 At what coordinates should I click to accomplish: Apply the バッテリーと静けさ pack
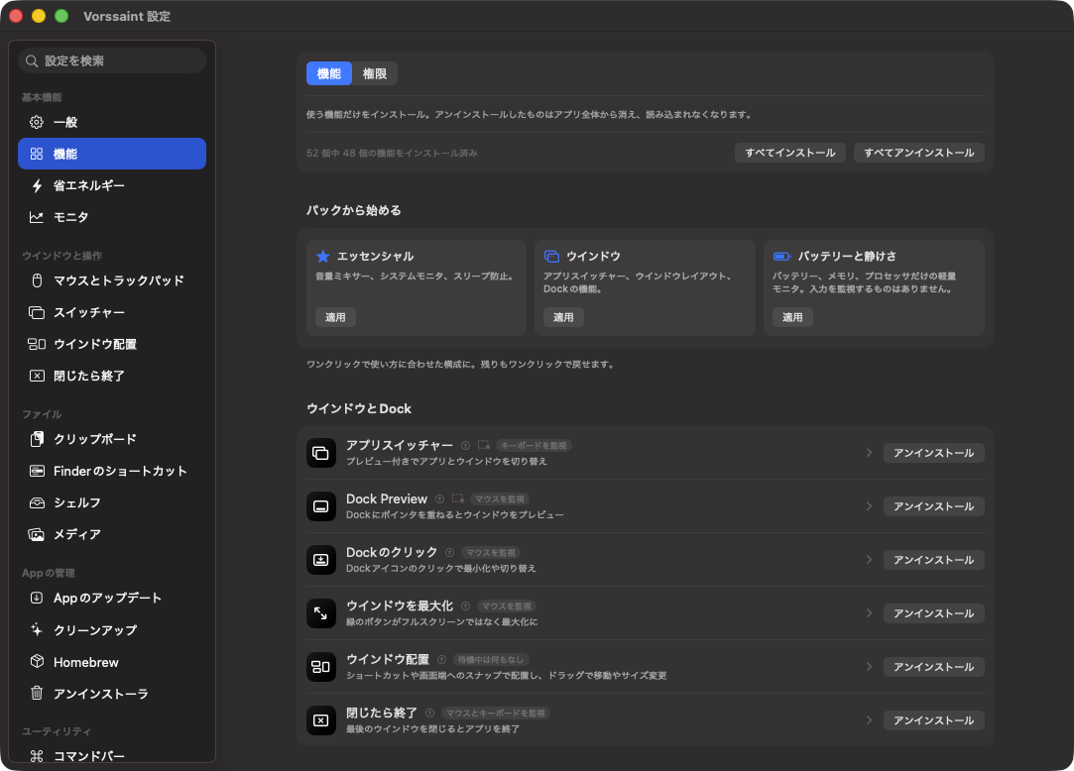point(792,317)
